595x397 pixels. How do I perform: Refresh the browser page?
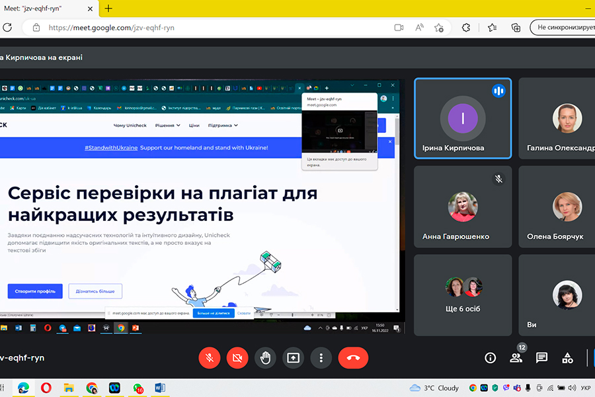tap(7, 27)
